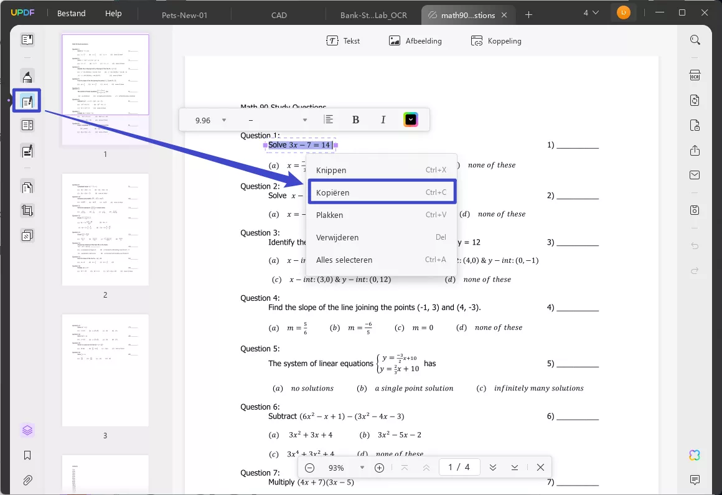
Task: Open the page tools stamp icon in sidebar
Action: pyautogui.click(x=27, y=236)
